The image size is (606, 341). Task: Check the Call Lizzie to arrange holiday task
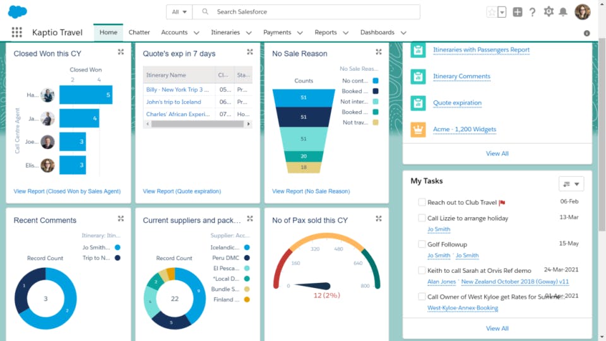(x=422, y=218)
